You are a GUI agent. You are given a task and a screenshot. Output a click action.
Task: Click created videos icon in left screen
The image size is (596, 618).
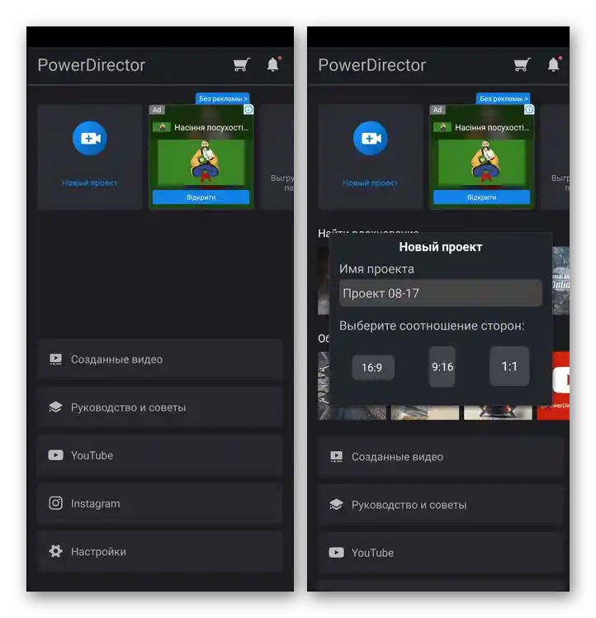(55, 359)
